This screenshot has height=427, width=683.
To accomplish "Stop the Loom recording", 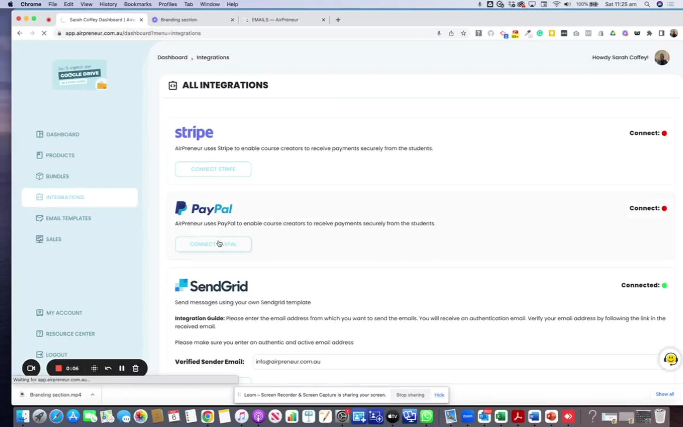I will coord(58,368).
